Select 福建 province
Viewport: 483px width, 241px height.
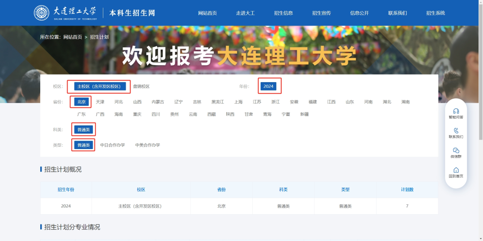point(313,102)
